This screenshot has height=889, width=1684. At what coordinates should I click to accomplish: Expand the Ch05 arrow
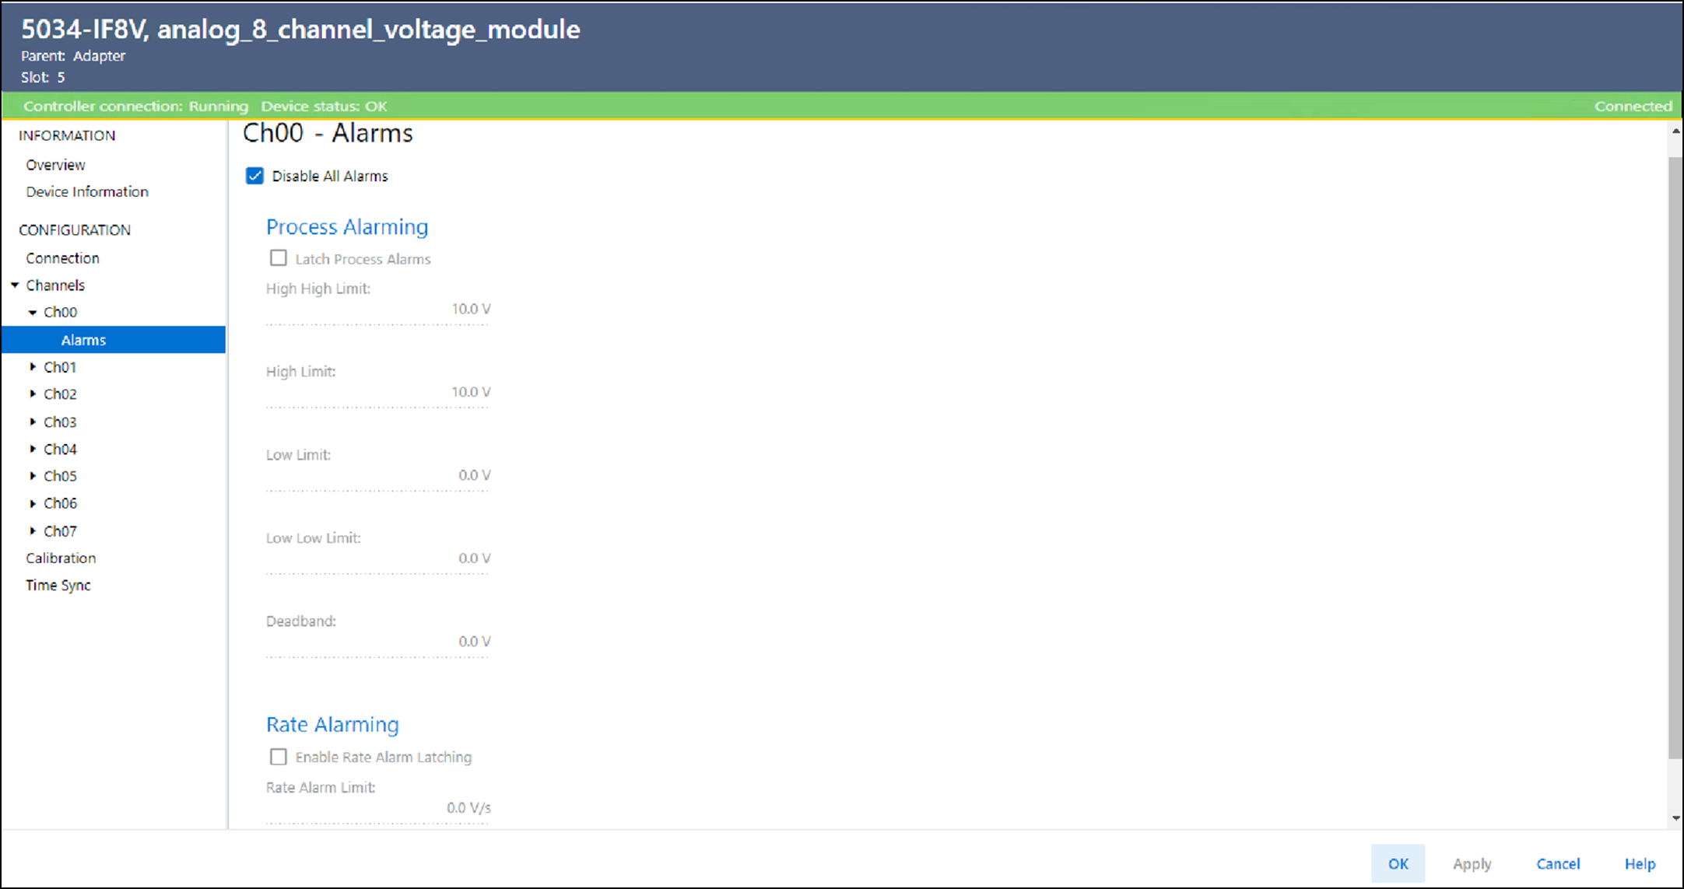[x=33, y=476]
